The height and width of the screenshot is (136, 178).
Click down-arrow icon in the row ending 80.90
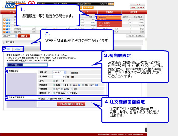pyautogui.click(x=10, y=20)
